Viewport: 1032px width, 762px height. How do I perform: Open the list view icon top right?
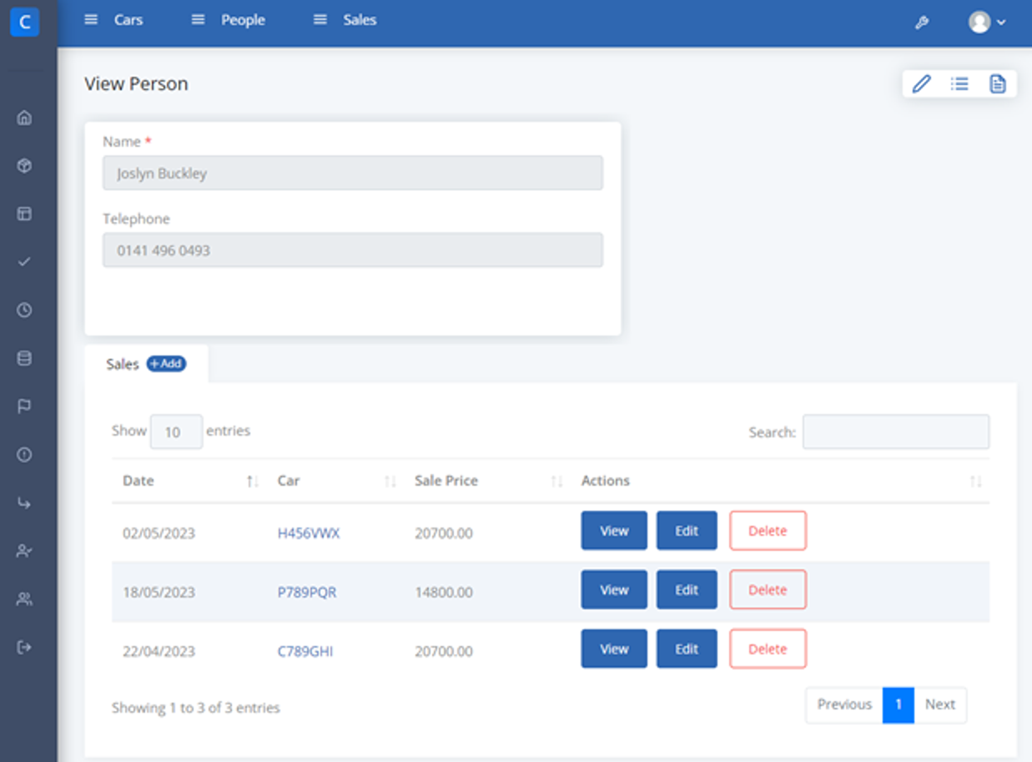pyautogui.click(x=959, y=83)
